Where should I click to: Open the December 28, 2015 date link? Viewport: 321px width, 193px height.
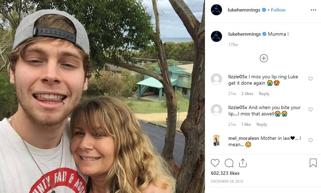tap(227, 181)
